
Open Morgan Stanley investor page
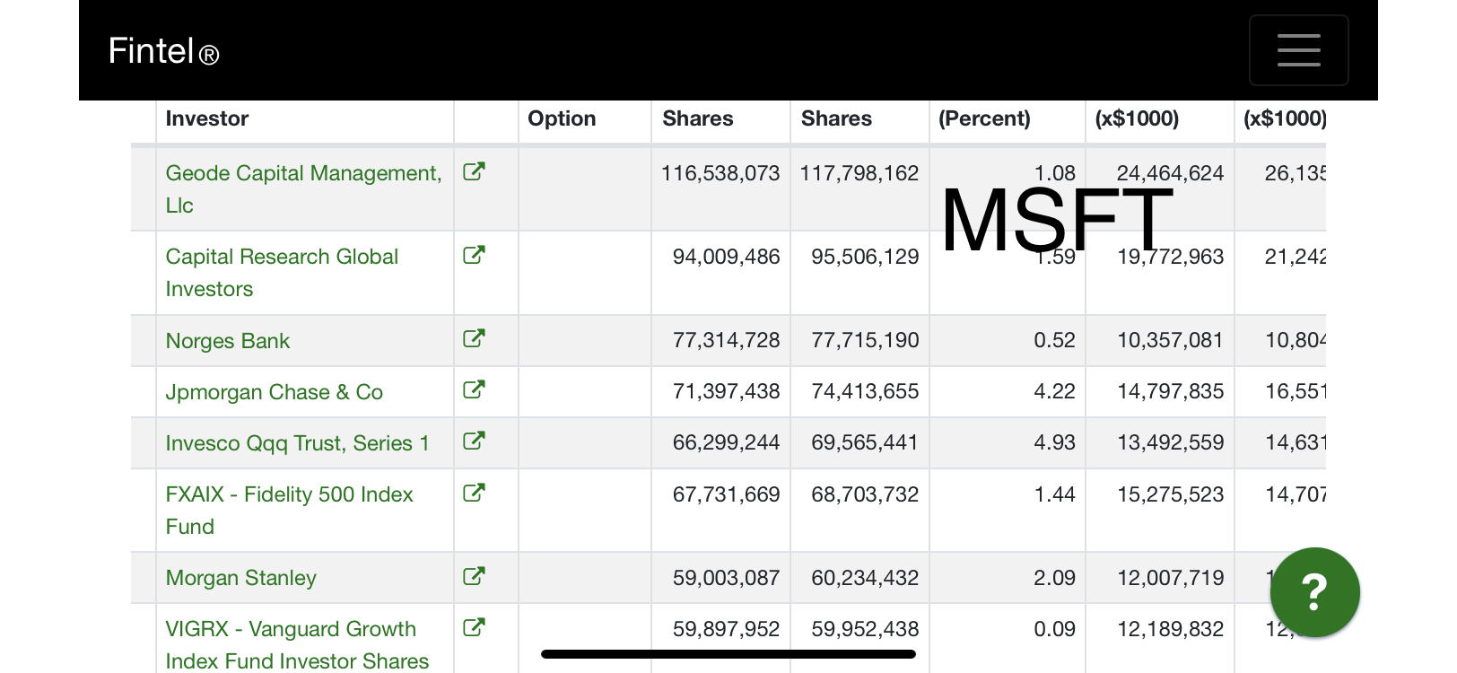coord(241,578)
